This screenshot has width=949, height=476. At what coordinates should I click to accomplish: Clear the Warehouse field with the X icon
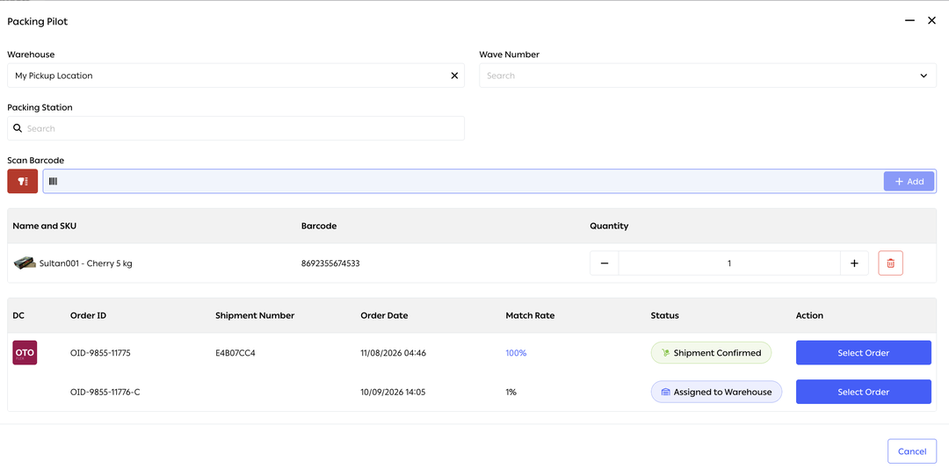click(x=454, y=76)
